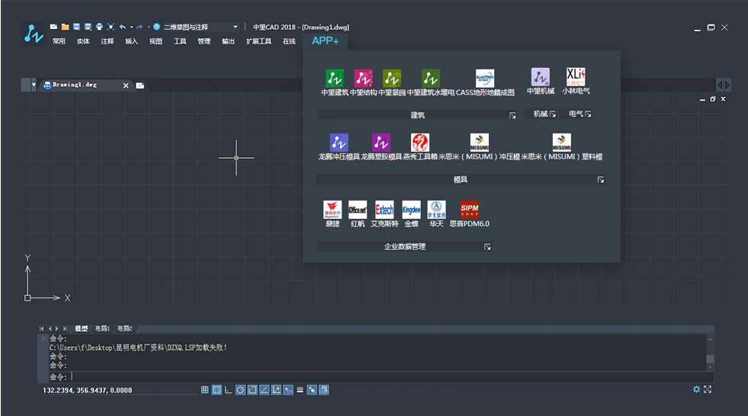Launch 华天 software app
This screenshot has width=748, height=416.
click(x=436, y=214)
